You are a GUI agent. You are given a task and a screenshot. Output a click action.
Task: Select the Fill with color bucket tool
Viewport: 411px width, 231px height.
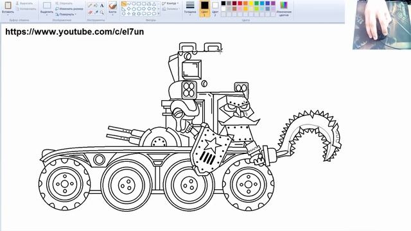coord(96,5)
